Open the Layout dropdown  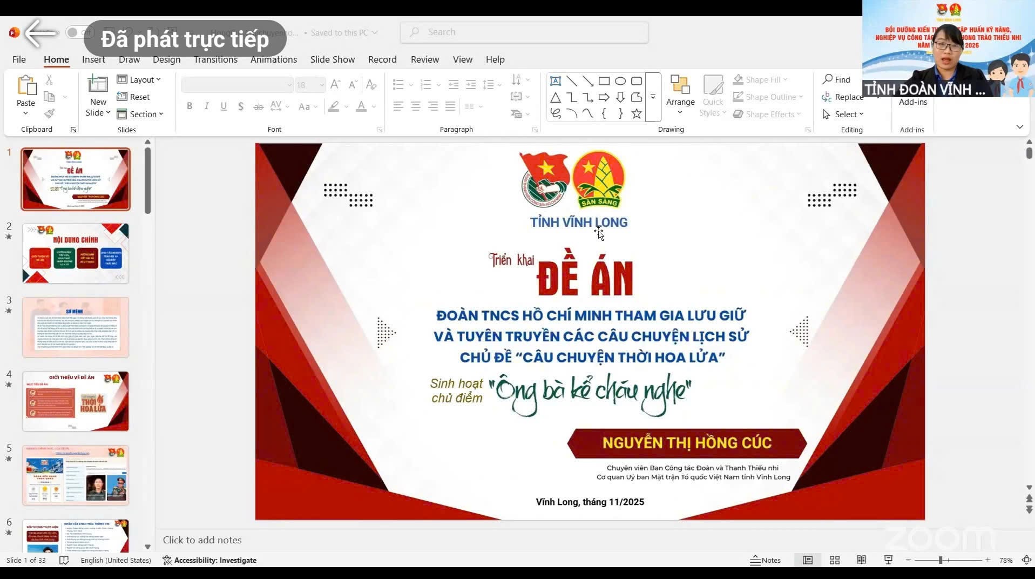tap(139, 79)
